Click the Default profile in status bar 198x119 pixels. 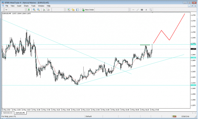(89, 116)
